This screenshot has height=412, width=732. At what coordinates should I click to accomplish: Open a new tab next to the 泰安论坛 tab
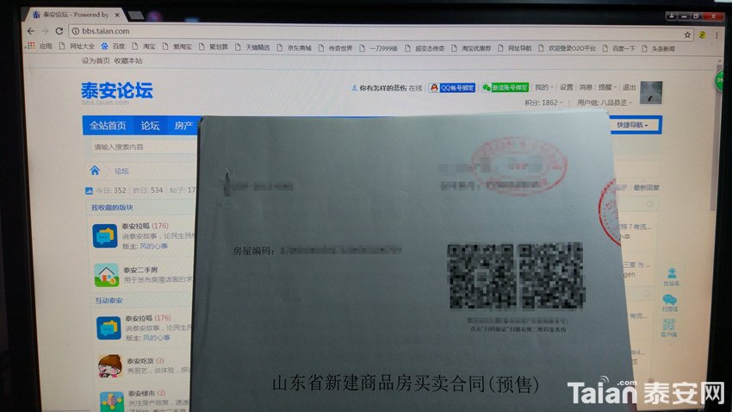(x=135, y=16)
